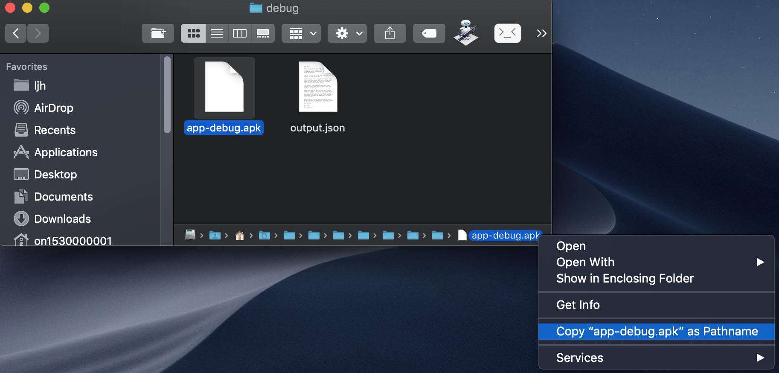Switch to list view
This screenshot has height=373, width=779.
(x=217, y=33)
